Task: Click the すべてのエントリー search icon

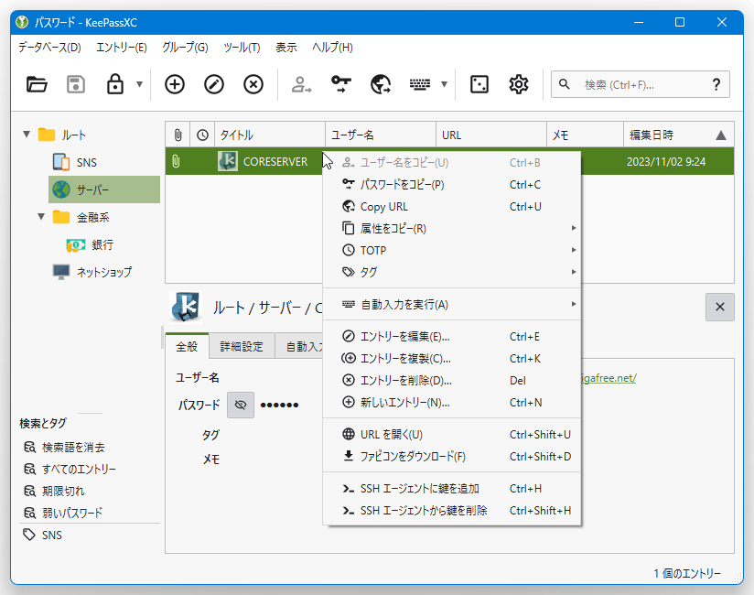Action: tap(30, 469)
